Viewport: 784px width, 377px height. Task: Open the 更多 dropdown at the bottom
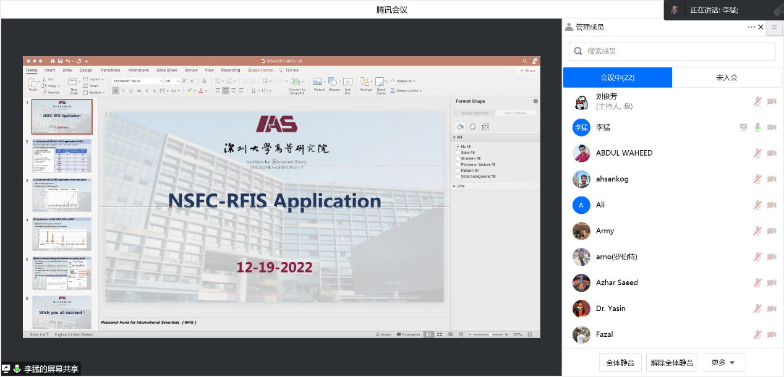pyautogui.click(x=723, y=363)
